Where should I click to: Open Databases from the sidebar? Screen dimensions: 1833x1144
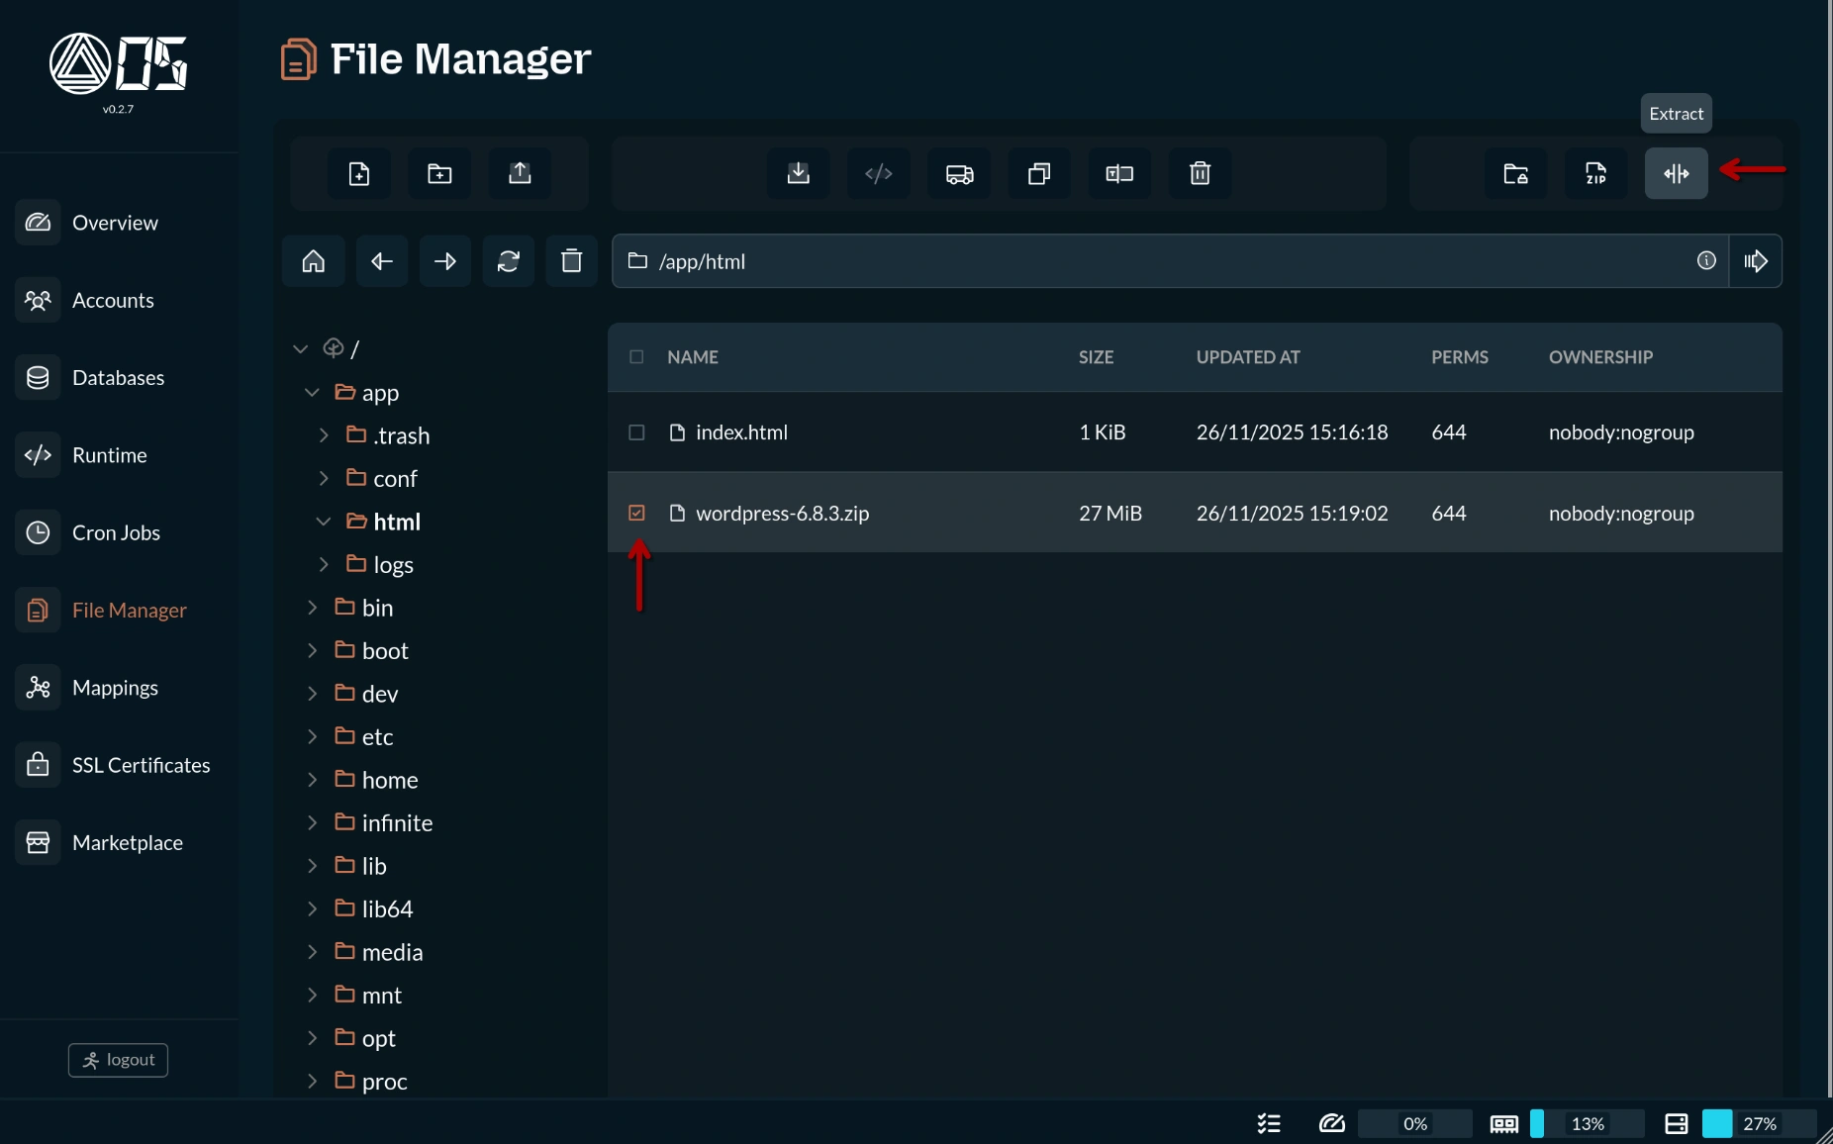coord(118,378)
